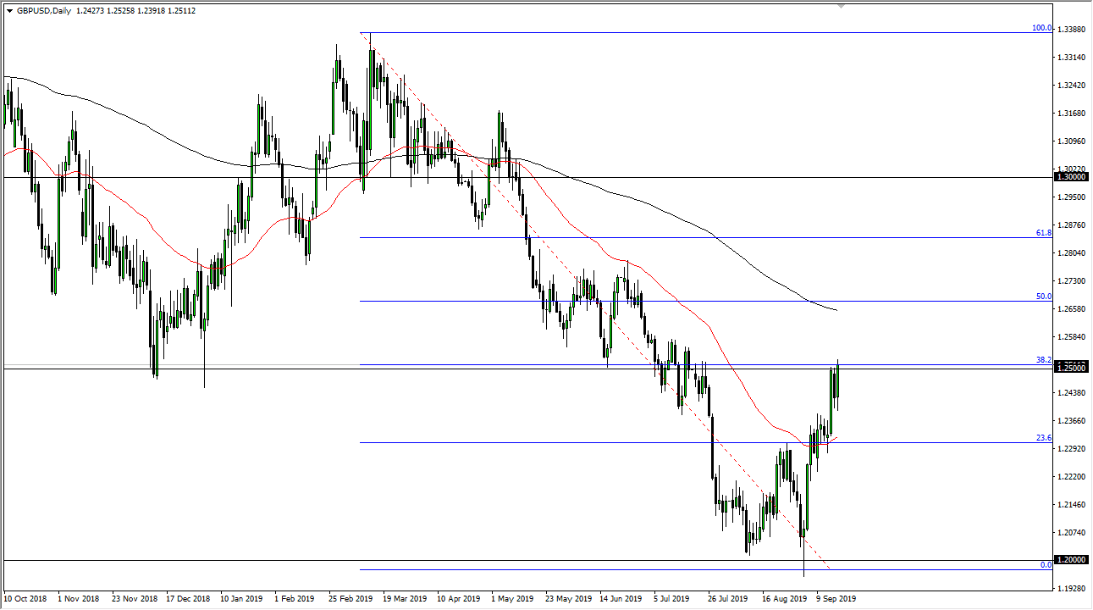Click the 1.30000 horizontal line price tag
Screen dimensions: 1093x610
(x=1072, y=177)
